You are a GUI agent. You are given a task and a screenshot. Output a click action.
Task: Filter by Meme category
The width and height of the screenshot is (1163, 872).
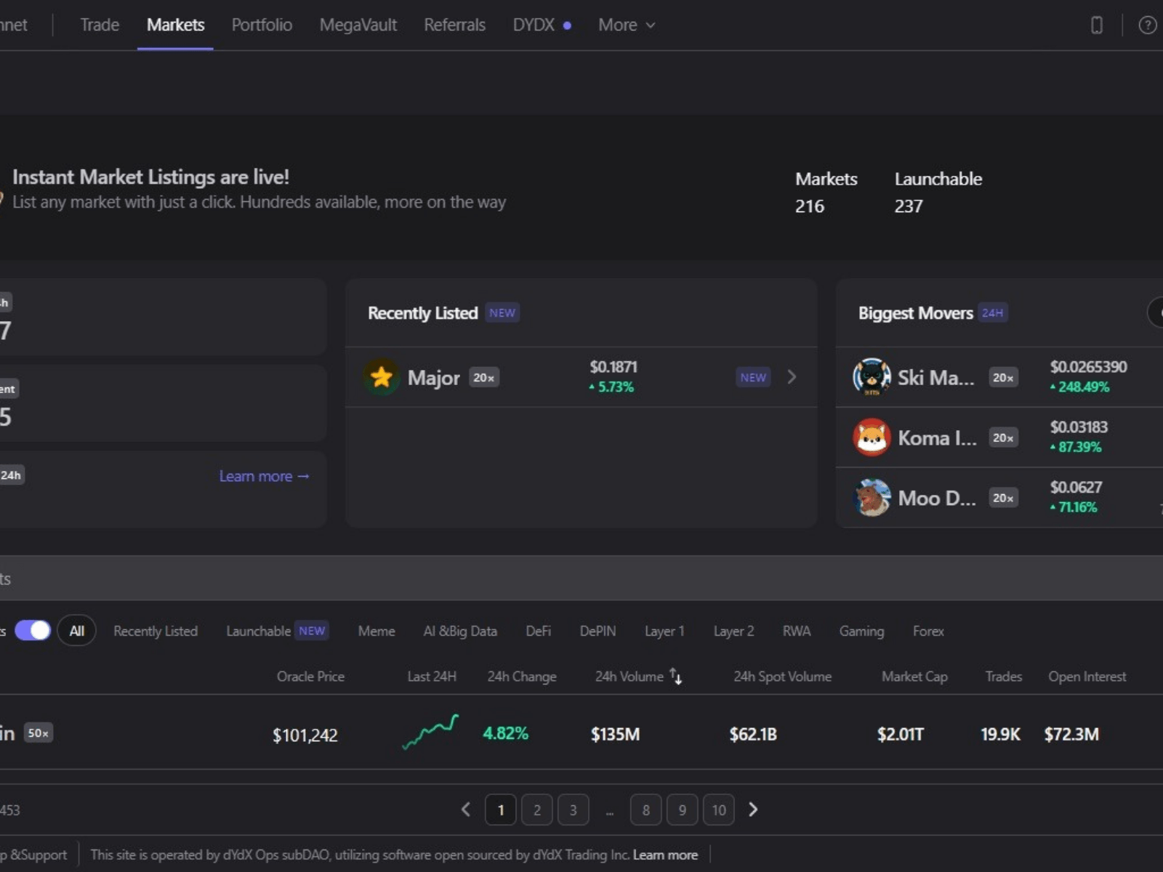377,631
